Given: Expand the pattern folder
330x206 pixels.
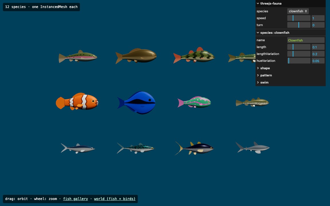Looking at the screenshot, I should (x=290, y=75).
